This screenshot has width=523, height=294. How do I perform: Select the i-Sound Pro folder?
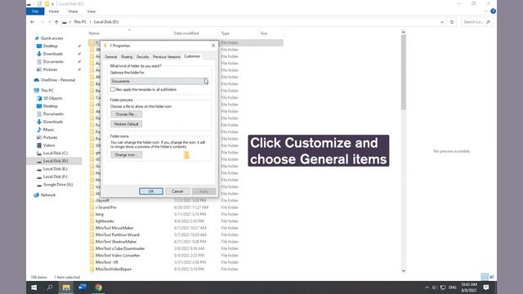[x=105, y=207]
